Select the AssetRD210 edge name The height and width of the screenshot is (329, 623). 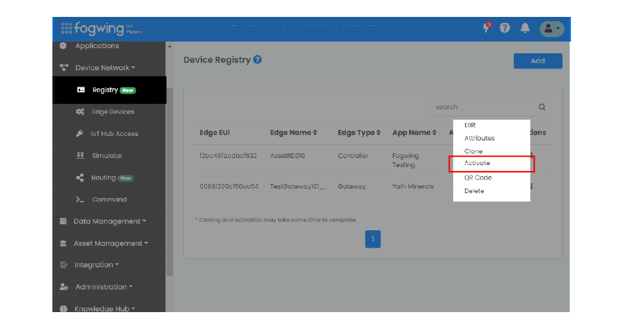tap(287, 156)
